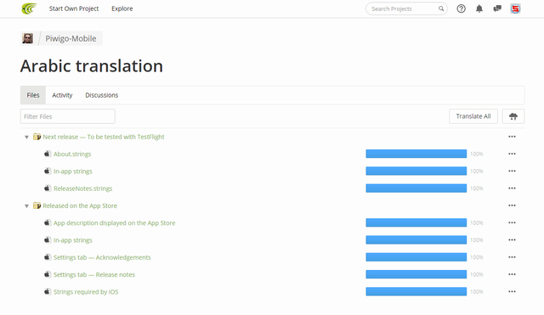Open Next release folder link
This screenshot has width=544, height=315.
click(104, 137)
